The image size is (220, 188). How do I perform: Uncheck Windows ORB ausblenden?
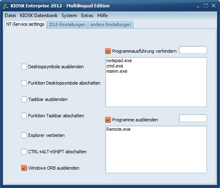pyautogui.click(x=24, y=168)
